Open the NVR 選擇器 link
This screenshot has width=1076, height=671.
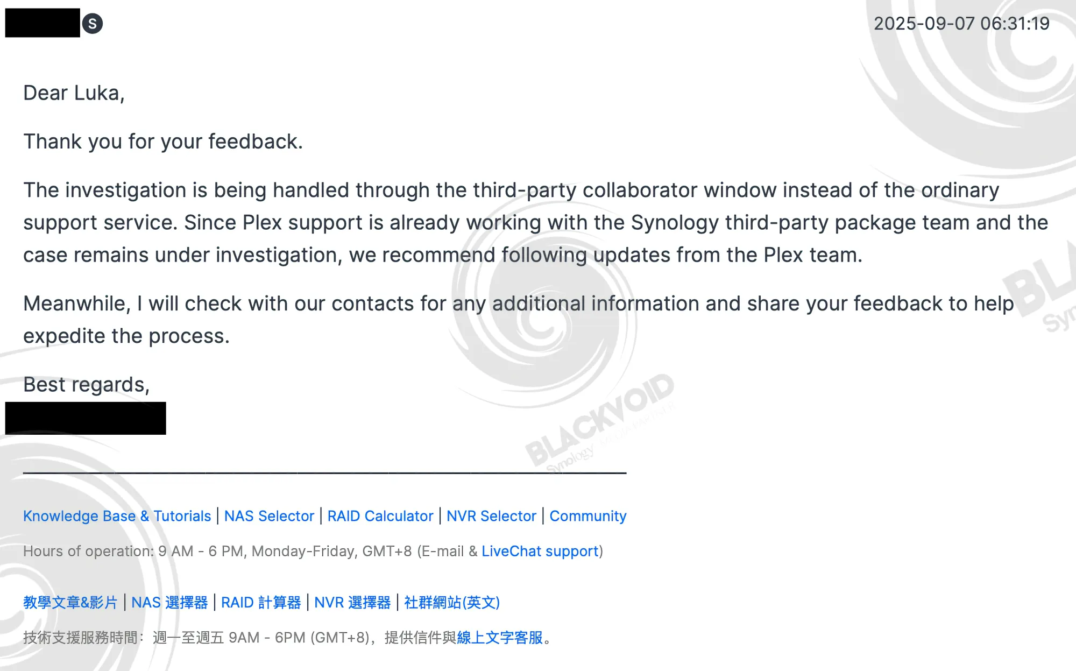352,603
